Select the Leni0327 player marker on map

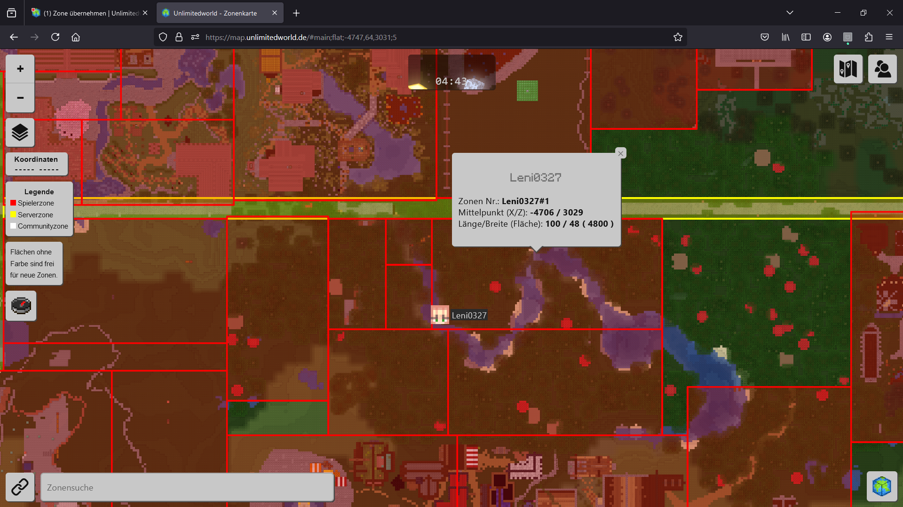[x=440, y=315]
